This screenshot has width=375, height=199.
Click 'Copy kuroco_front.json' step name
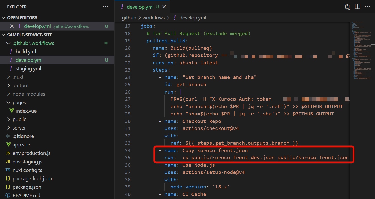click(215, 150)
